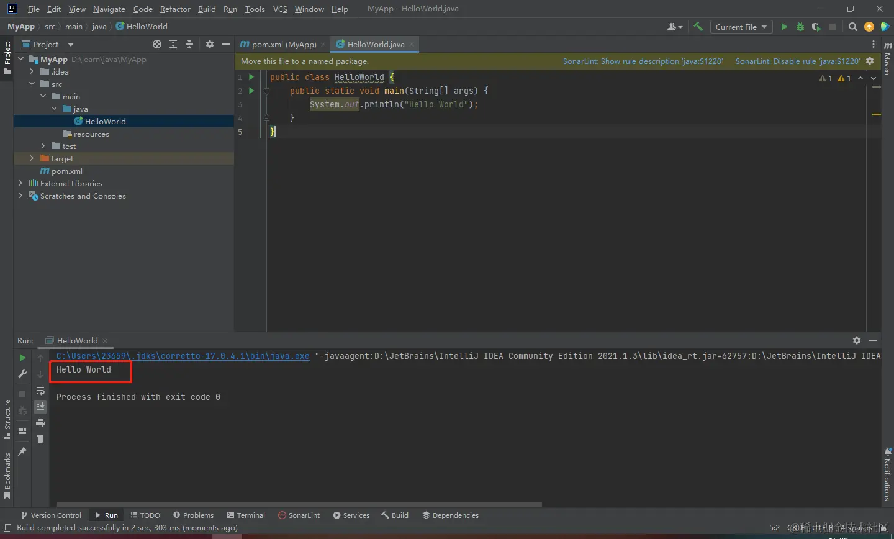Open editor tab list three-dots menu
The image size is (894, 539).
874,44
